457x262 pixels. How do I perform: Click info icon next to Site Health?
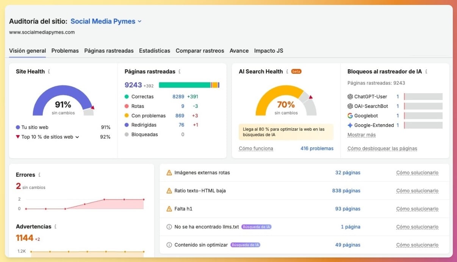pyautogui.click(x=49, y=72)
